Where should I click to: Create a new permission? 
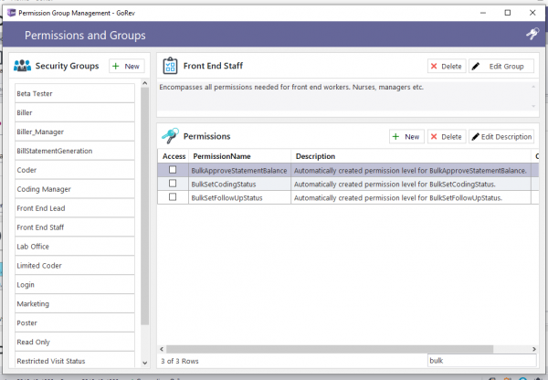click(406, 136)
